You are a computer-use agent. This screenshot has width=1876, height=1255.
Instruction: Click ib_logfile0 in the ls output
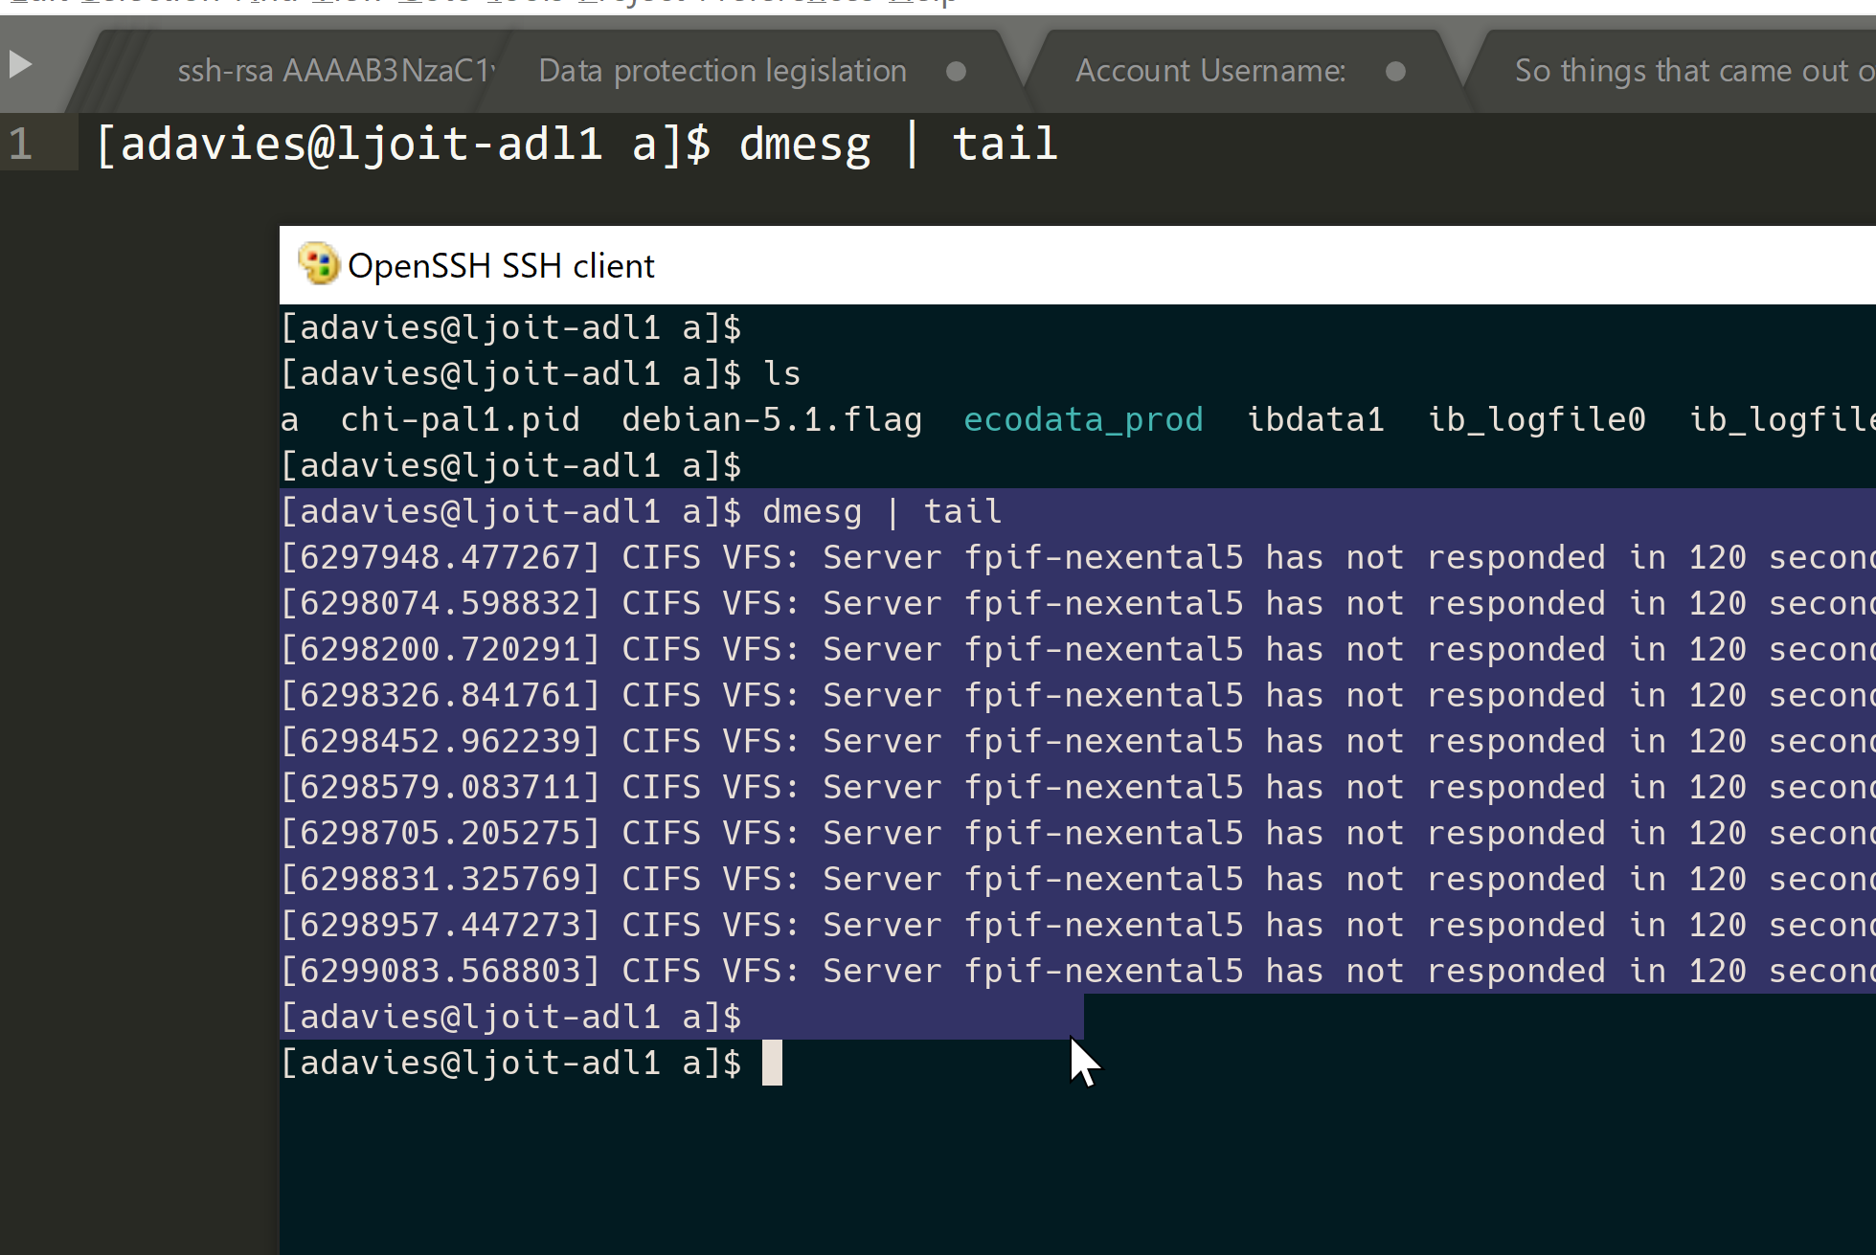click(x=1536, y=419)
